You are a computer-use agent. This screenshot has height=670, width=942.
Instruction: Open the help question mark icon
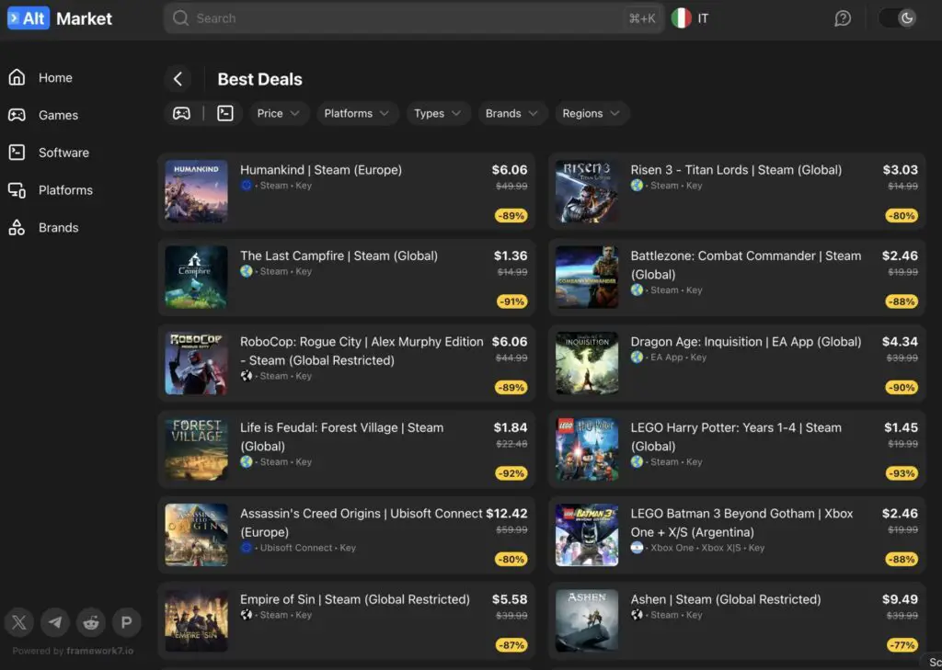point(842,17)
